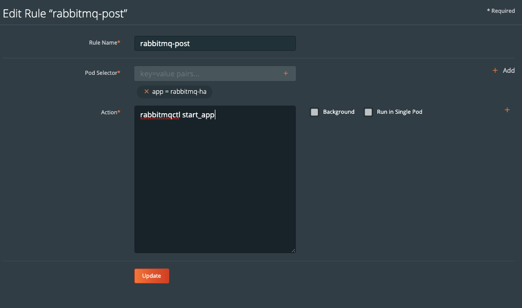This screenshot has height=308, width=522.
Task: Click inside the Action command textarea
Action: click(214, 179)
